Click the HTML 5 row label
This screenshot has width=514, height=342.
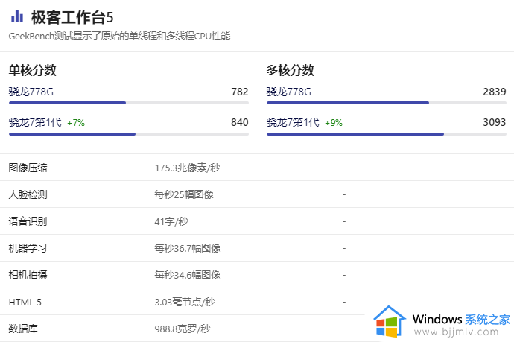[25, 302]
